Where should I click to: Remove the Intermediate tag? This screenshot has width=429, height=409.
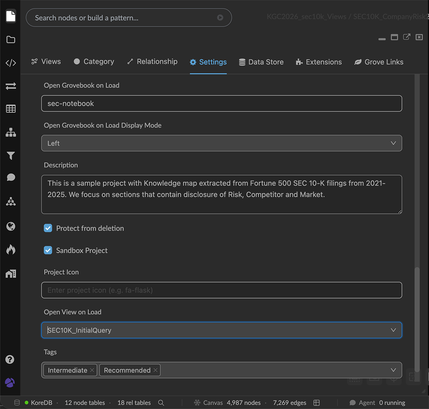click(x=92, y=370)
